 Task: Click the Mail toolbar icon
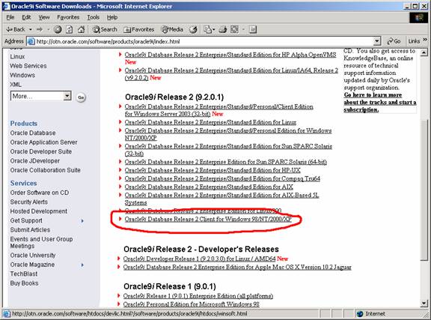click(208, 29)
